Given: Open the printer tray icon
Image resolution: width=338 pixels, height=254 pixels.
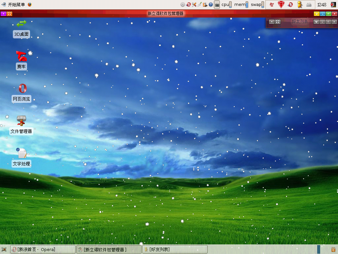Looking at the screenshot, I should [x=309, y=5].
